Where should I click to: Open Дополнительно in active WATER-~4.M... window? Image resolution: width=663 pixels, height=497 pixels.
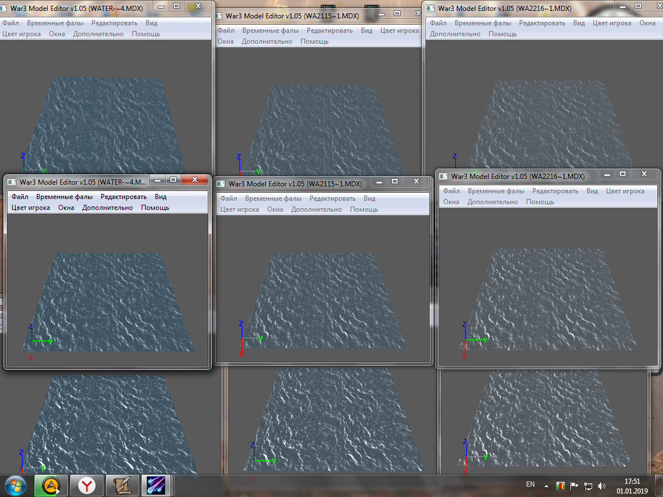coord(108,208)
